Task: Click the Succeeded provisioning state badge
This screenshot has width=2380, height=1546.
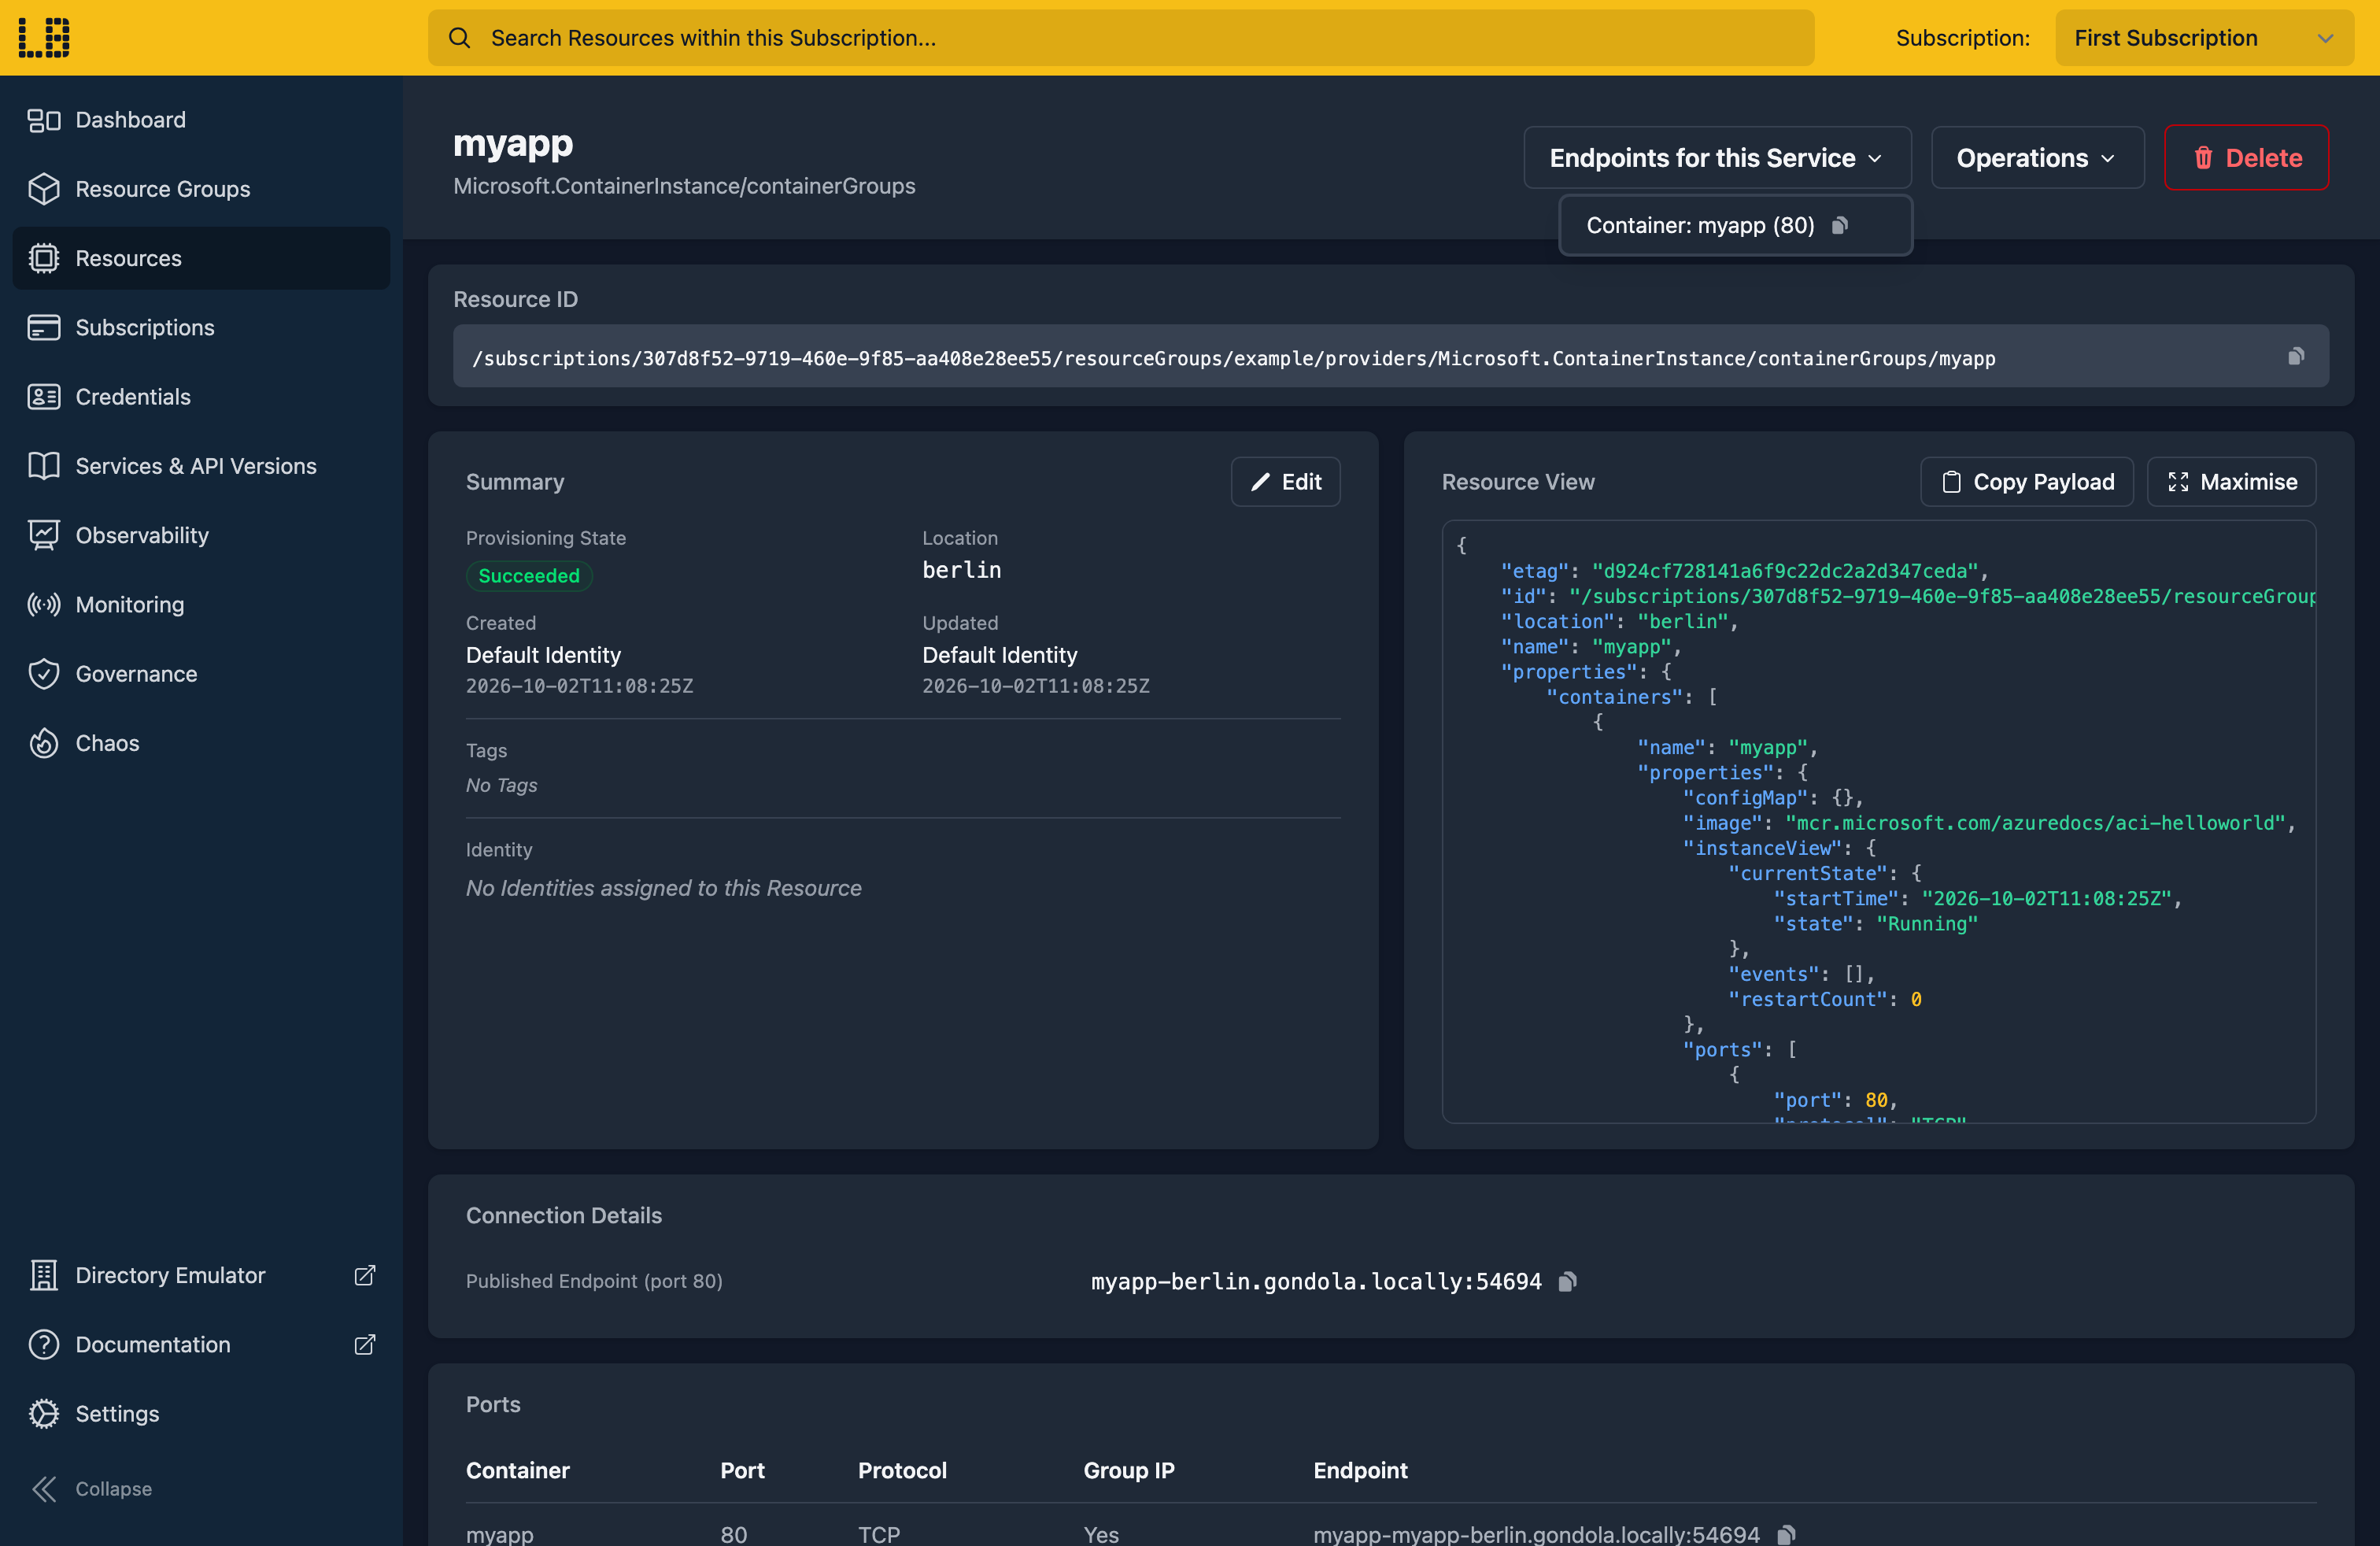Action: pyautogui.click(x=529, y=576)
